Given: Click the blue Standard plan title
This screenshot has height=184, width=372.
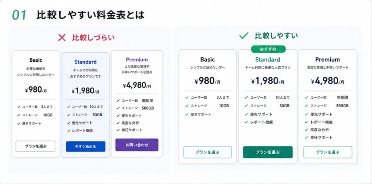Looking at the screenshot, I should (85, 62).
